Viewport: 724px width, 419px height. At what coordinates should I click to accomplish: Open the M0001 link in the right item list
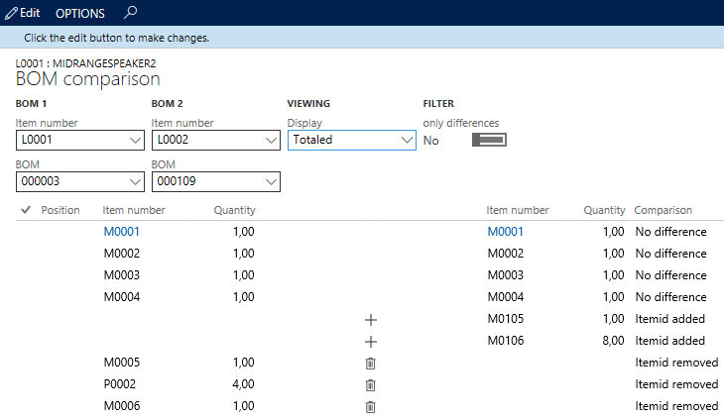(x=506, y=232)
